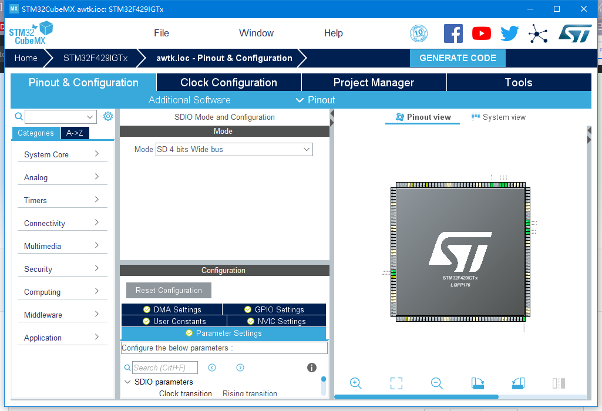Open the Help menu
602x411 pixels.
[333, 33]
